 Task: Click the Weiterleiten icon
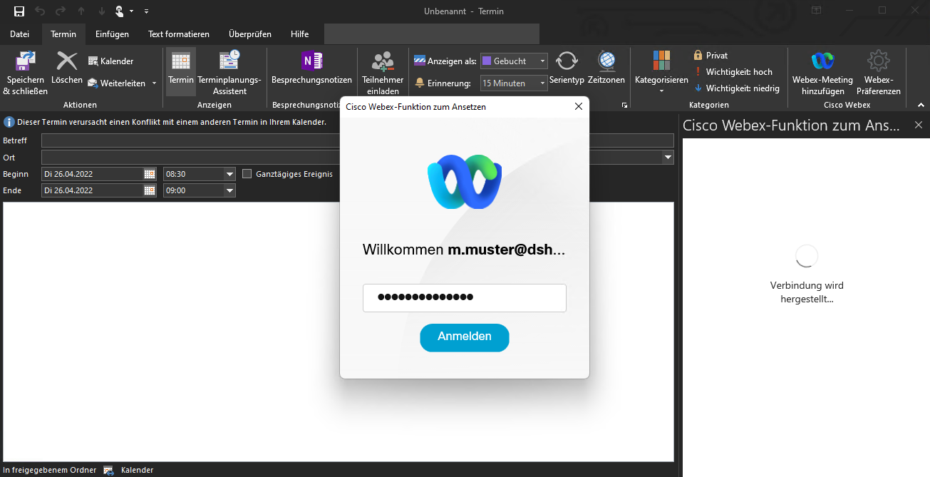[93, 83]
